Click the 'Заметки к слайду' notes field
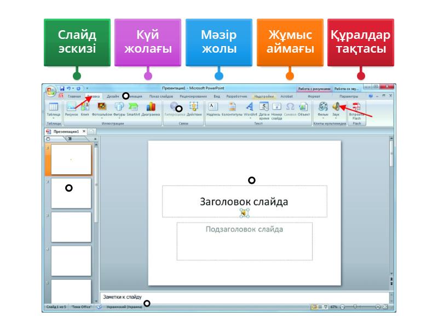This screenshot has height=329, width=438. pos(244,297)
